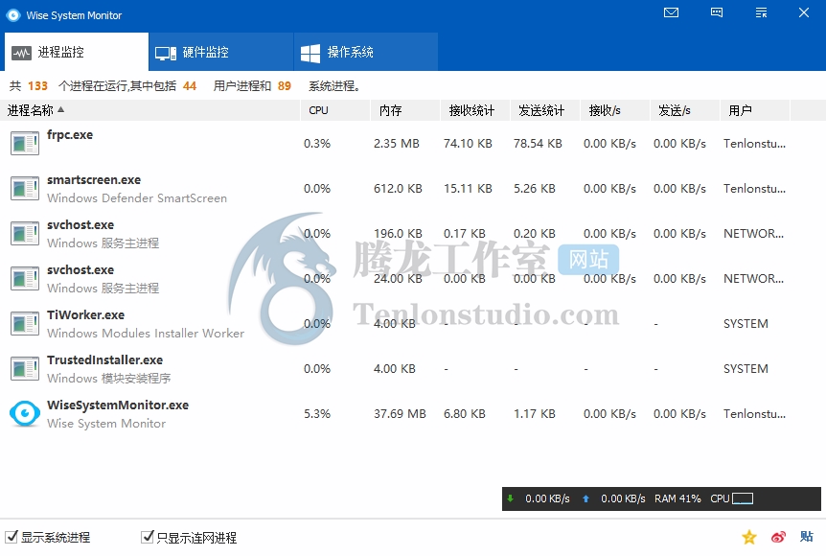Sort by the 用户 column header
Viewport: 826px width, 556px height.
[x=755, y=110]
